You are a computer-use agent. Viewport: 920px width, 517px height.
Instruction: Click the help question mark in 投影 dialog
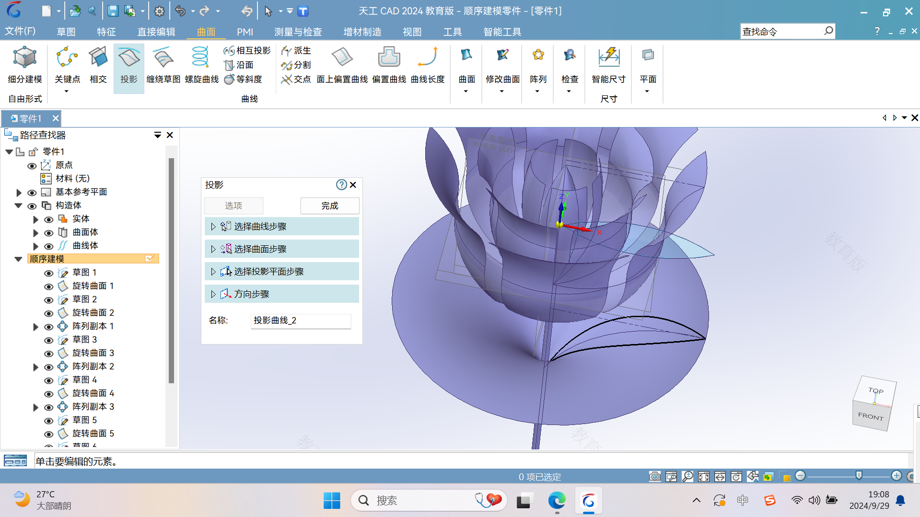click(341, 184)
